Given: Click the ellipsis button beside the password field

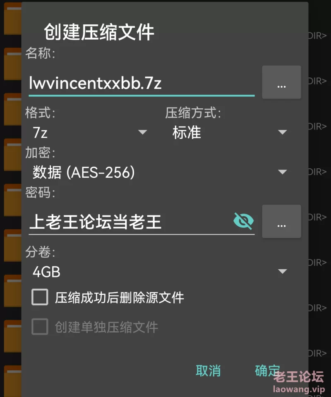Looking at the screenshot, I should tap(281, 221).
